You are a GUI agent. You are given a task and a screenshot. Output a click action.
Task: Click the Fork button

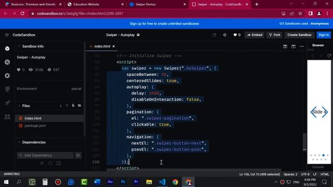click(274, 35)
